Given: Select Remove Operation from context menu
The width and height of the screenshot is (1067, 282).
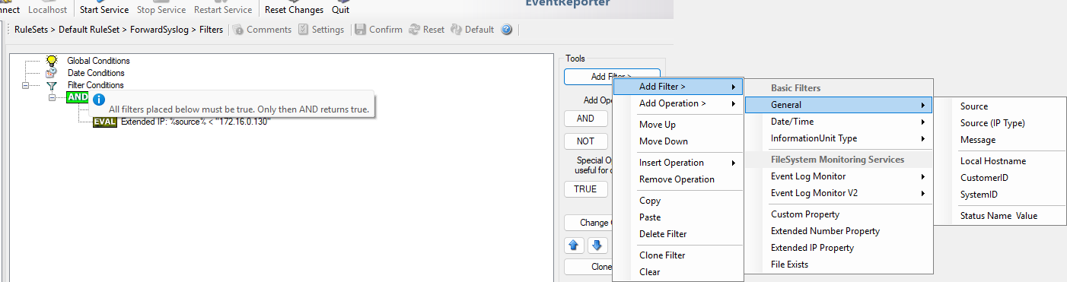Looking at the screenshot, I should pyautogui.click(x=677, y=179).
